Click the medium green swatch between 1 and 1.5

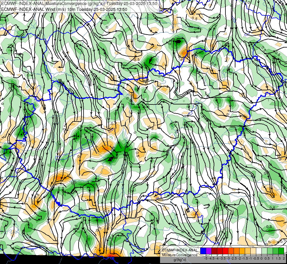276,251
